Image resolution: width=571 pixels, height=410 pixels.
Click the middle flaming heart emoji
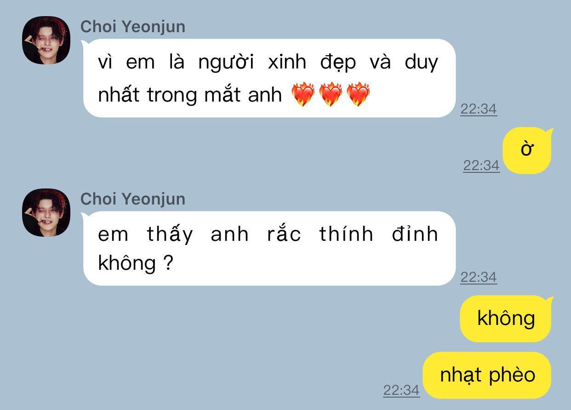point(331,95)
